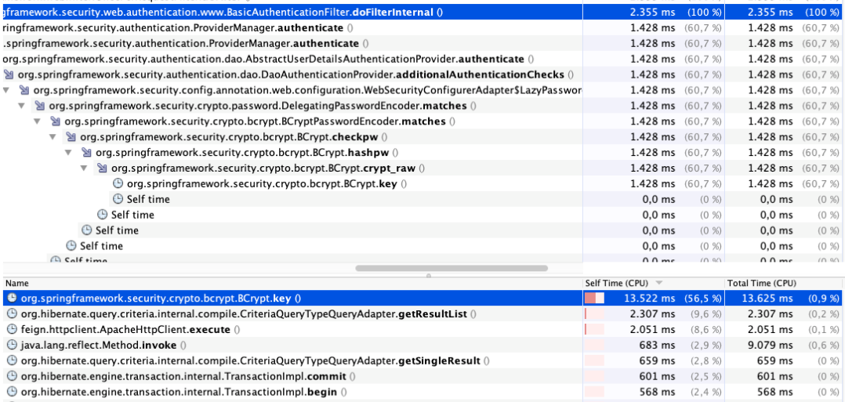Click the self-time bar of ApacheHttpClient.execute
Image resolution: width=845 pixels, height=402 pixels.
click(x=594, y=329)
